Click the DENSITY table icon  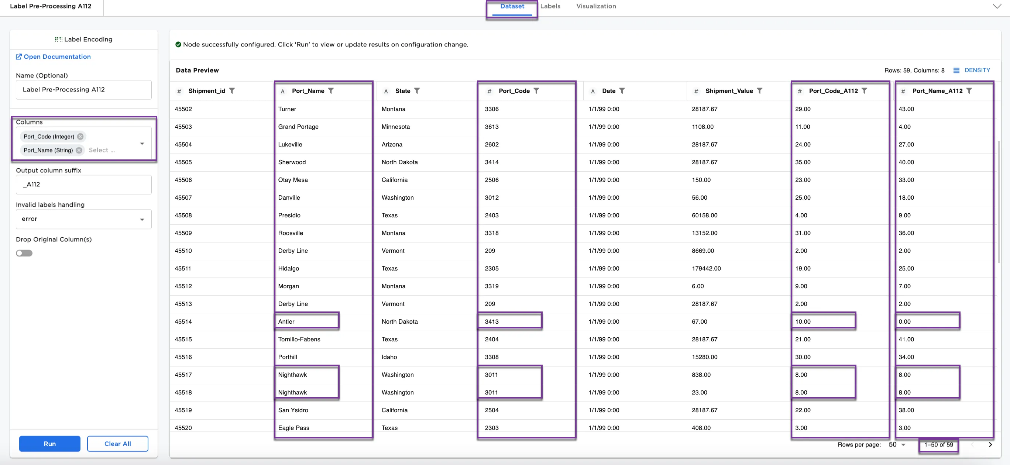pyautogui.click(x=956, y=70)
